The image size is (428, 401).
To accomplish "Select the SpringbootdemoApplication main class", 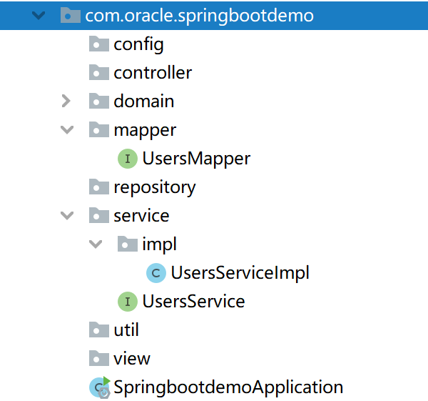I will tap(228, 387).
